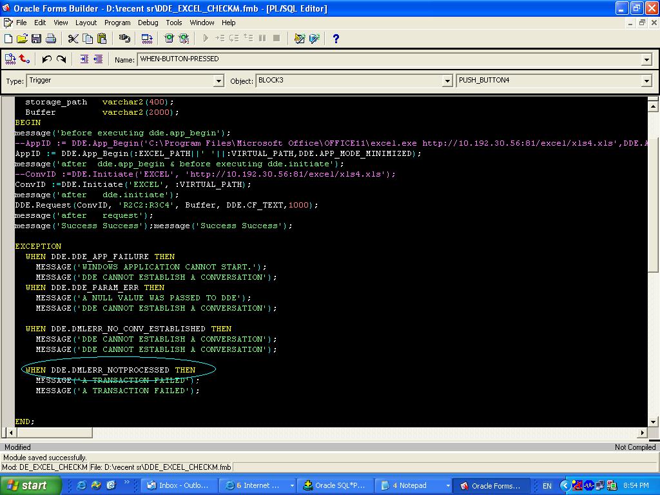Compile PL/SQL code in editor toolbar
The image size is (660, 495).
(x=10, y=59)
